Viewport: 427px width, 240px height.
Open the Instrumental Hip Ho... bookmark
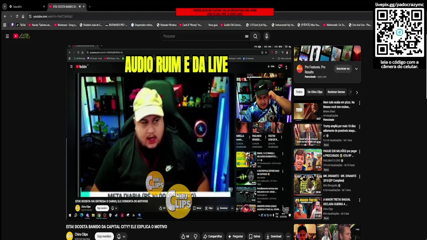tap(283, 25)
